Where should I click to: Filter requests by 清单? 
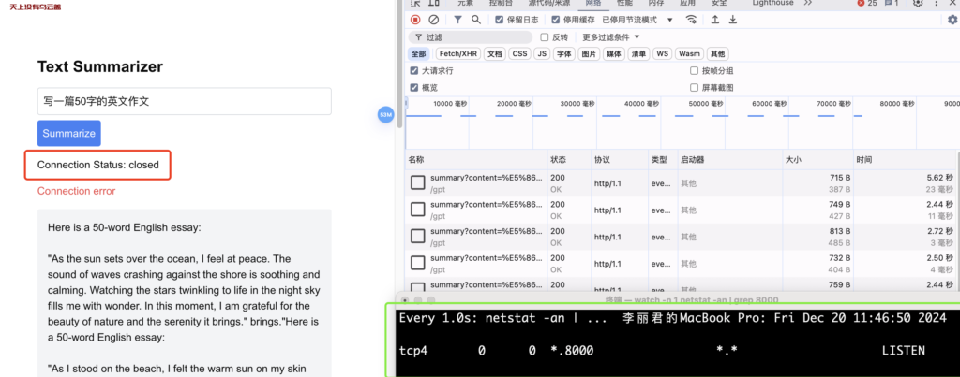[x=638, y=53]
